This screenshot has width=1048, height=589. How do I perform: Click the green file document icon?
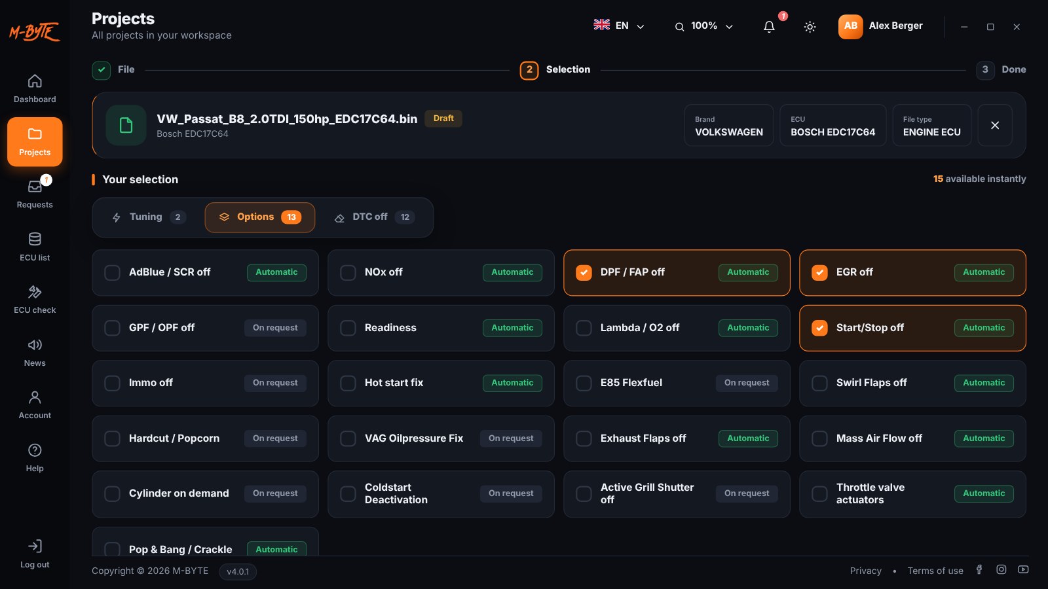pyautogui.click(x=126, y=125)
